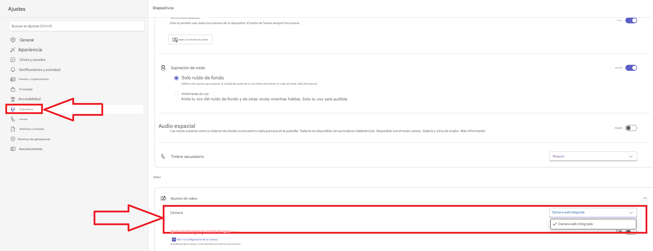Click the Chats y canales bubble icon
The width and height of the screenshot is (653, 251).
[x=13, y=60]
